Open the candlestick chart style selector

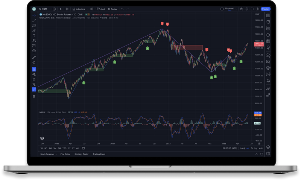[67, 9]
